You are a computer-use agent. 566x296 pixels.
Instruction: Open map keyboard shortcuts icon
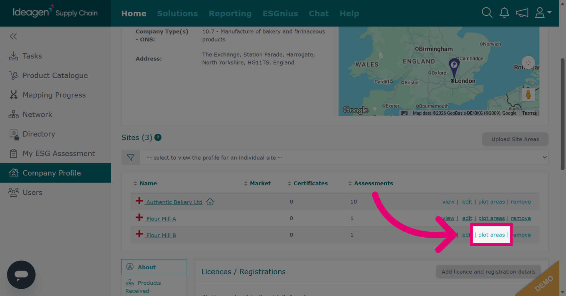[404, 113]
